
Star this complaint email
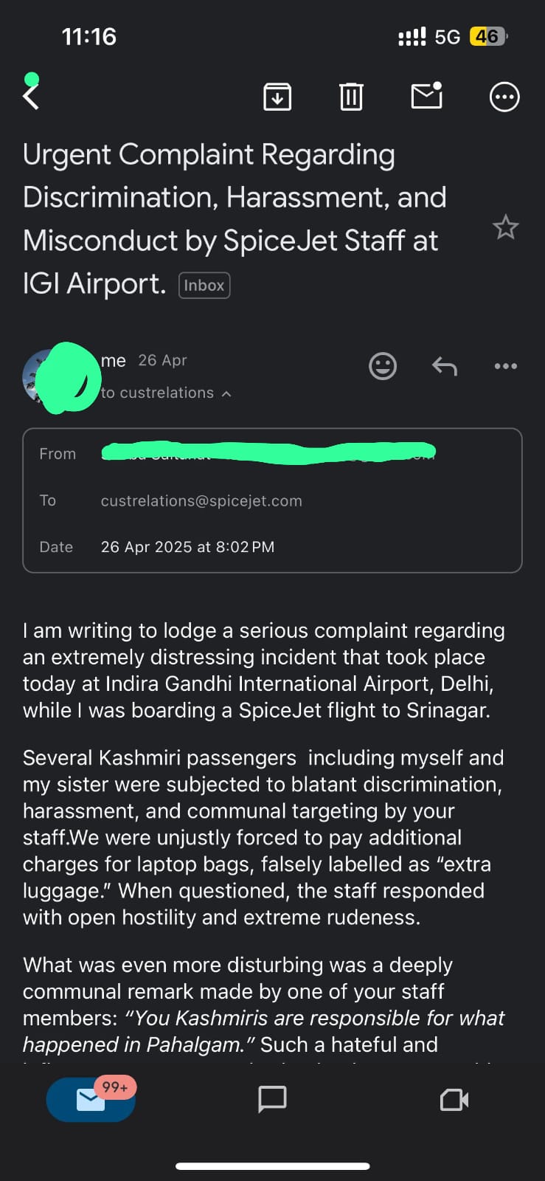(x=505, y=227)
